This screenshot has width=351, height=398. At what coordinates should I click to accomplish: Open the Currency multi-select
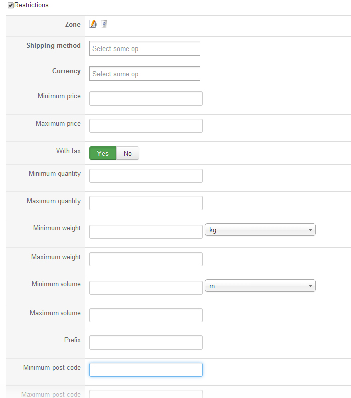[x=145, y=74]
